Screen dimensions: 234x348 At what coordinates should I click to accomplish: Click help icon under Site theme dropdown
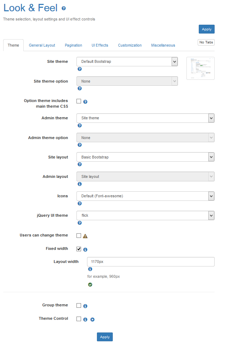click(x=80, y=69)
